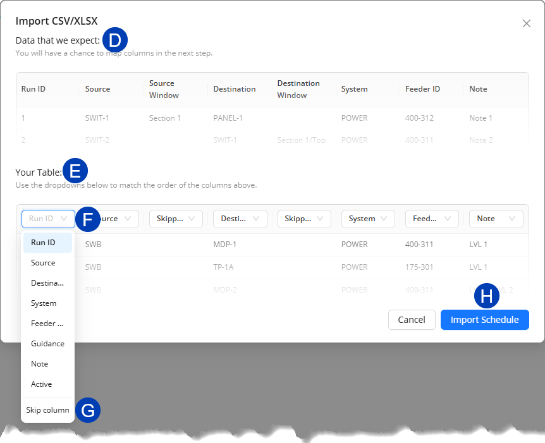Click the 400-312 feeder ID cell

pos(419,118)
